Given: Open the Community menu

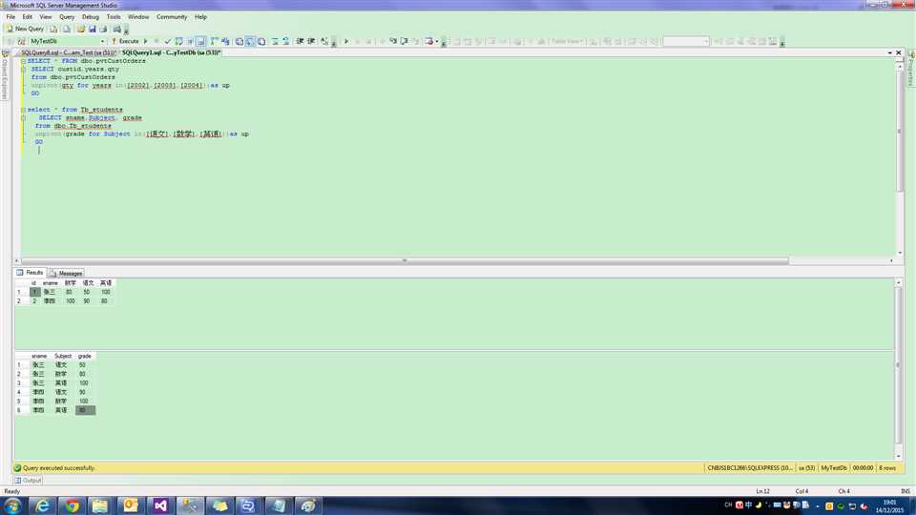Looking at the screenshot, I should click(x=172, y=17).
